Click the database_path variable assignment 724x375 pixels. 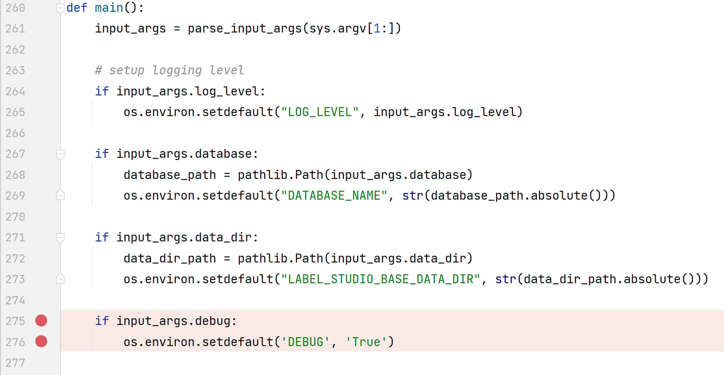pos(170,175)
